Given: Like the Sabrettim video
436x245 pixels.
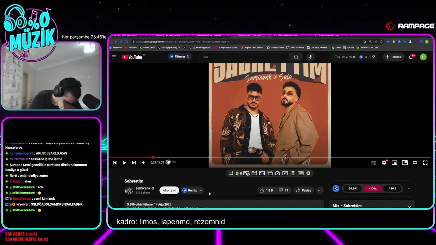Looking at the screenshot, I should pyautogui.click(x=266, y=190).
